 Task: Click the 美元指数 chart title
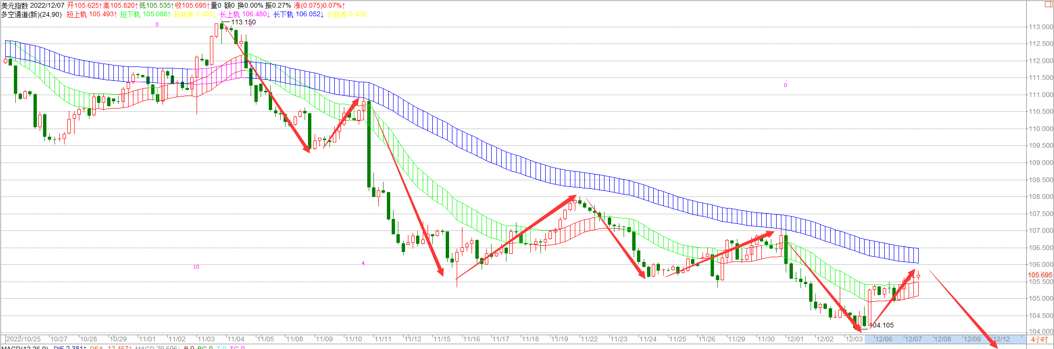pos(15,5)
